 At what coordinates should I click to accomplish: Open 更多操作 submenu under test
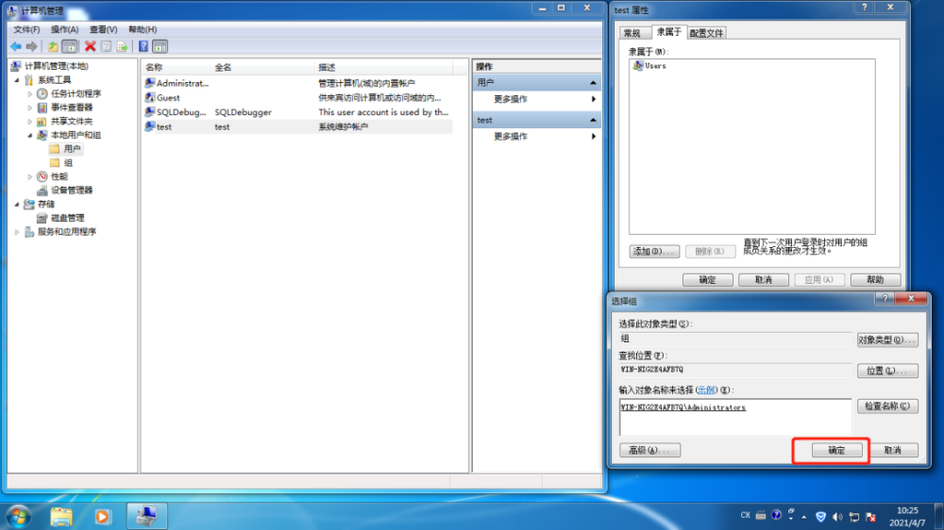click(x=537, y=137)
